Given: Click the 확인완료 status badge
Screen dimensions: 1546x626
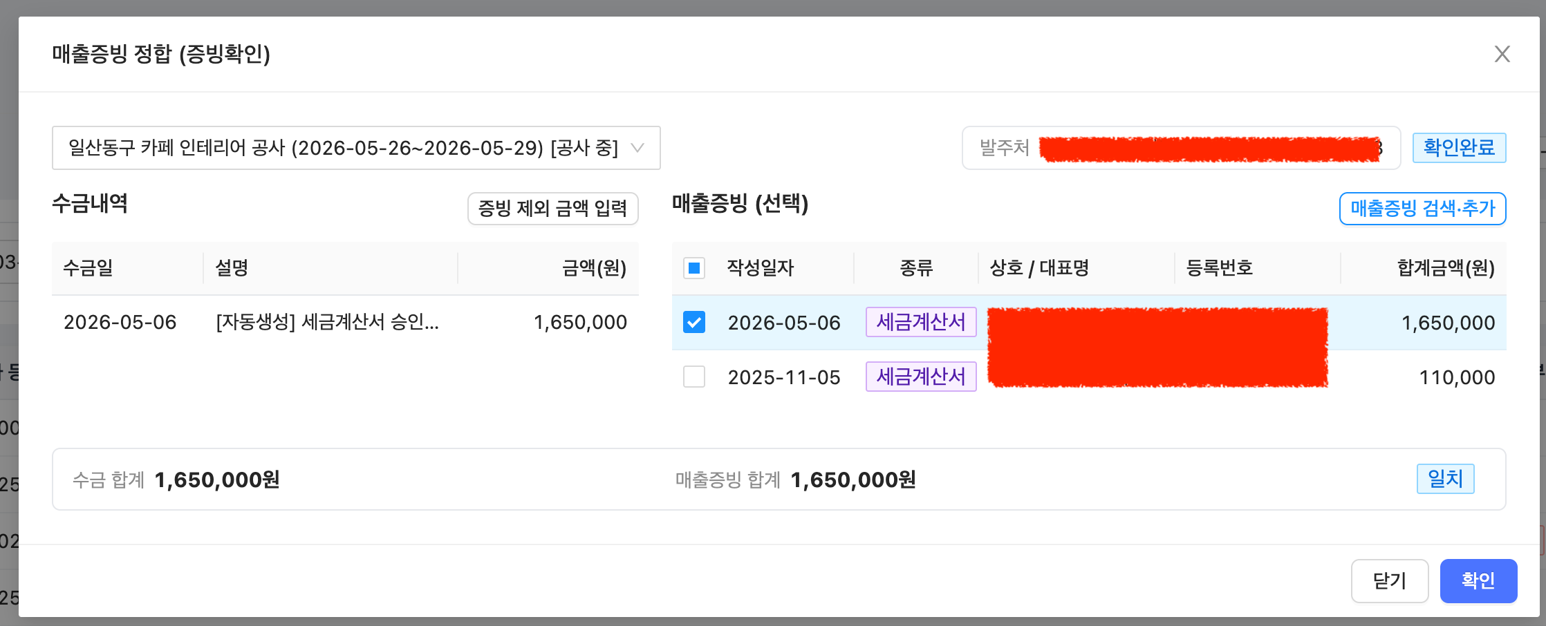Looking at the screenshot, I should pos(1459,148).
